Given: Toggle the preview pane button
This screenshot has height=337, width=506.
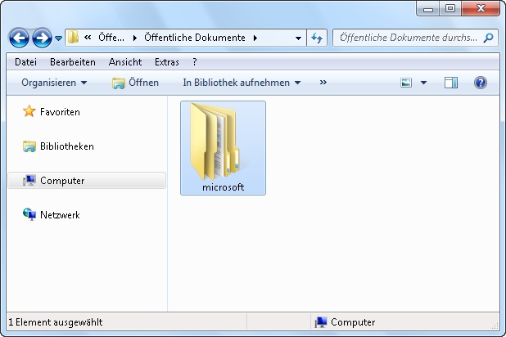Looking at the screenshot, I should pyautogui.click(x=451, y=83).
